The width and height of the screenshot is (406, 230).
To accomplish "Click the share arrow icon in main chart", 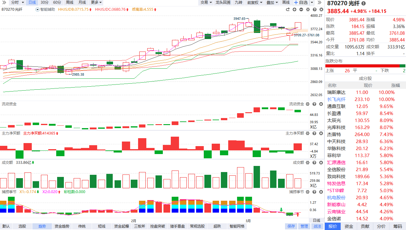I will [288, 9].
